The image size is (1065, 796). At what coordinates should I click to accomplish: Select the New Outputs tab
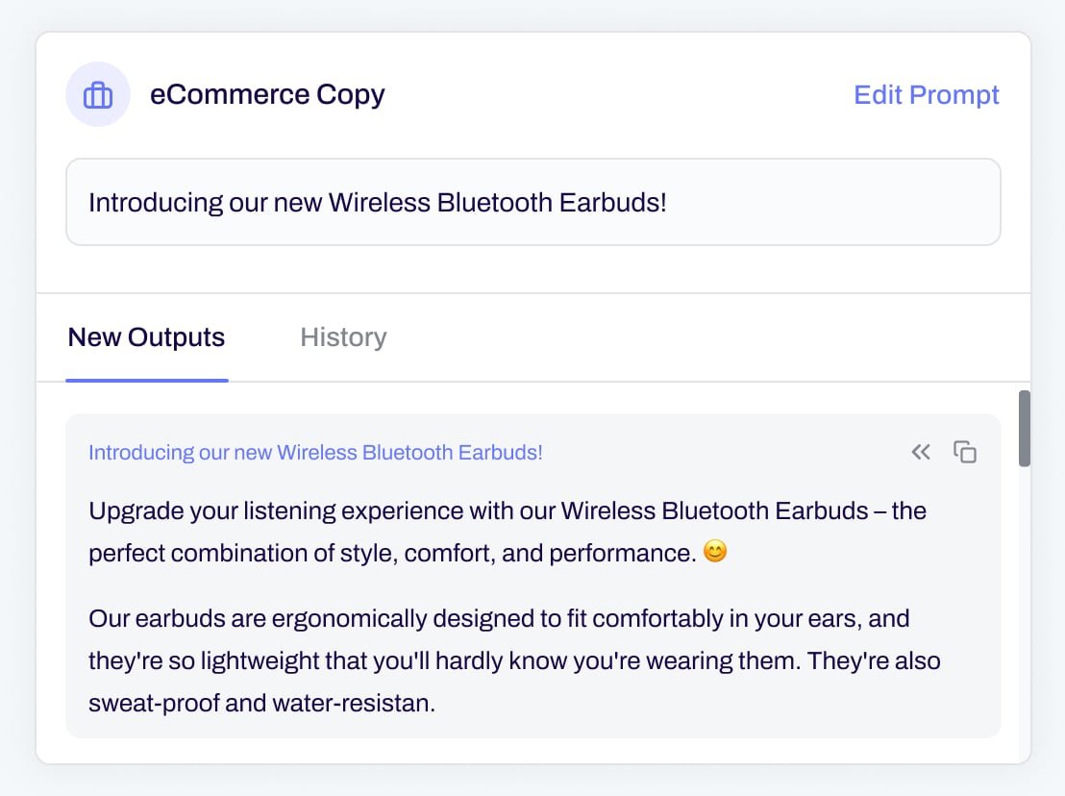pyautogui.click(x=146, y=337)
